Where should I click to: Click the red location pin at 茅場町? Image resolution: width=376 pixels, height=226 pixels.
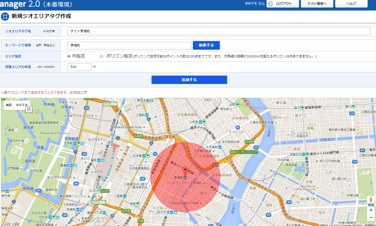point(185,171)
